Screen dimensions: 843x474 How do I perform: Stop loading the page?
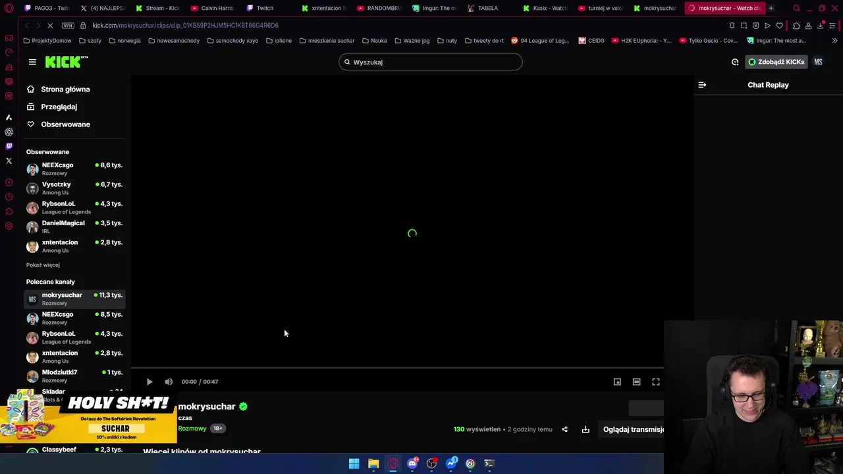click(51, 25)
